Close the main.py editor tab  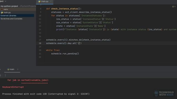pos(51,1)
